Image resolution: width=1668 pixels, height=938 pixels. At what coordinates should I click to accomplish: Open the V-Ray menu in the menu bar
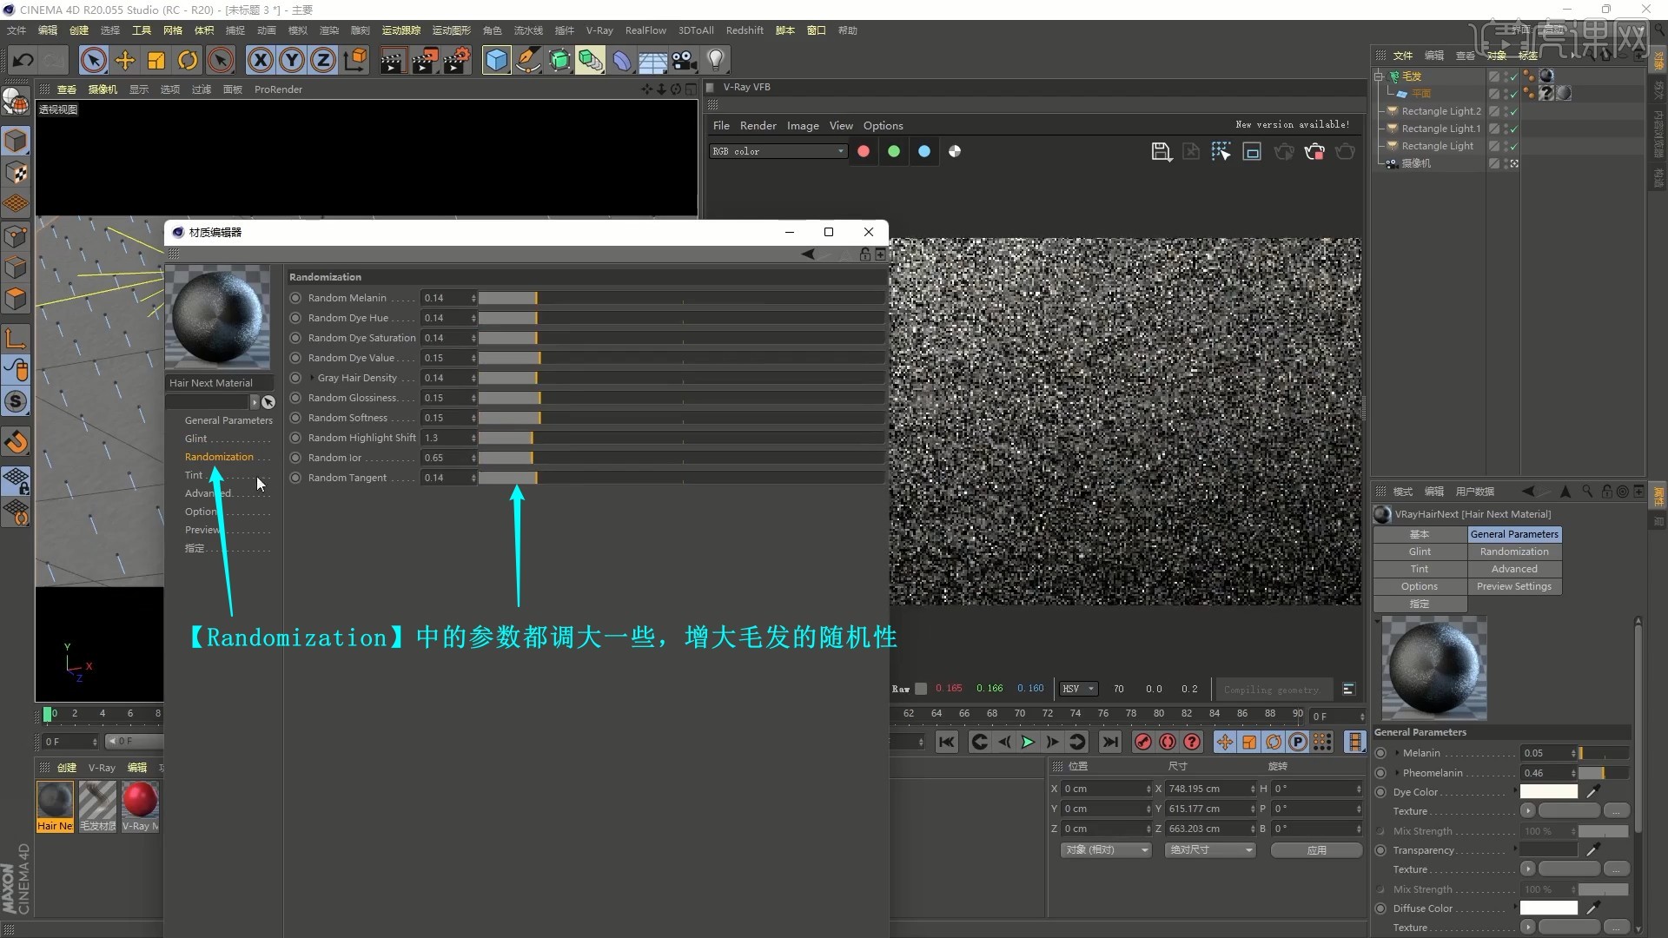tap(599, 30)
